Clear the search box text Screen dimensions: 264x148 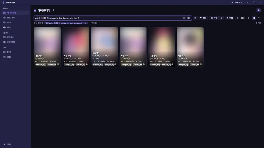[184, 18]
